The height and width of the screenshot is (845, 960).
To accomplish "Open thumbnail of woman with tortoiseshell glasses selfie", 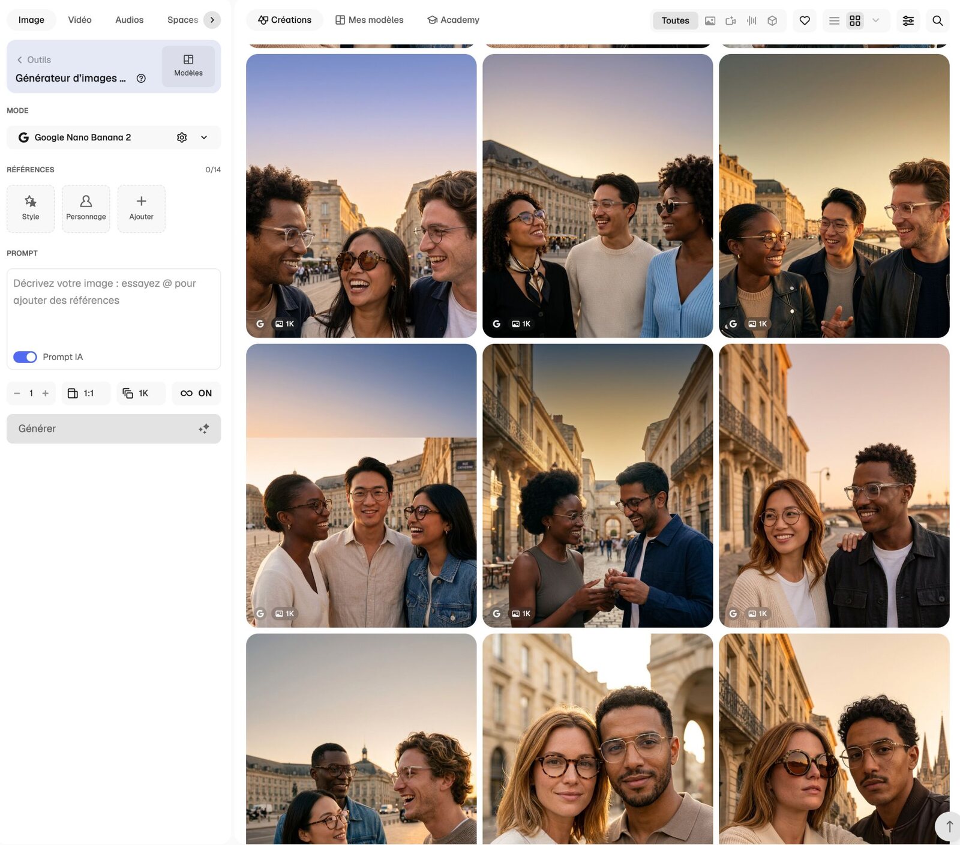I will [x=598, y=739].
